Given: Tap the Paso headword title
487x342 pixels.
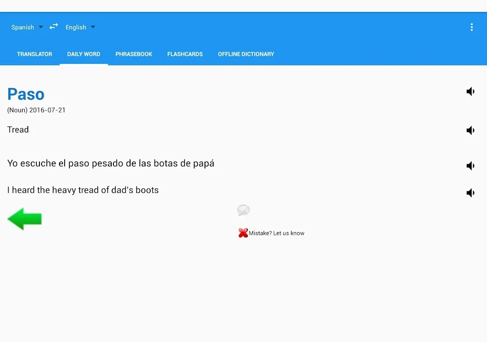Looking at the screenshot, I should coord(26,94).
